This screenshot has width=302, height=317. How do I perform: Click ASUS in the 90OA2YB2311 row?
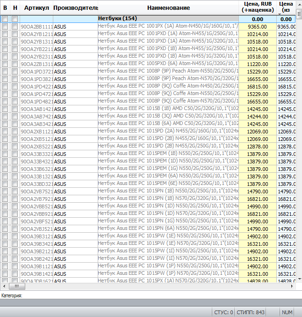[x=60, y=57]
